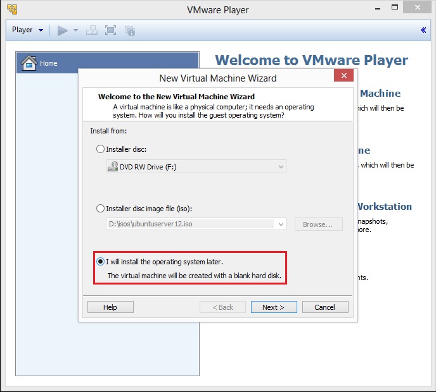Viewport: 436px width, 392px height.
Task: Select Home in the library panel
Action: tap(107, 63)
